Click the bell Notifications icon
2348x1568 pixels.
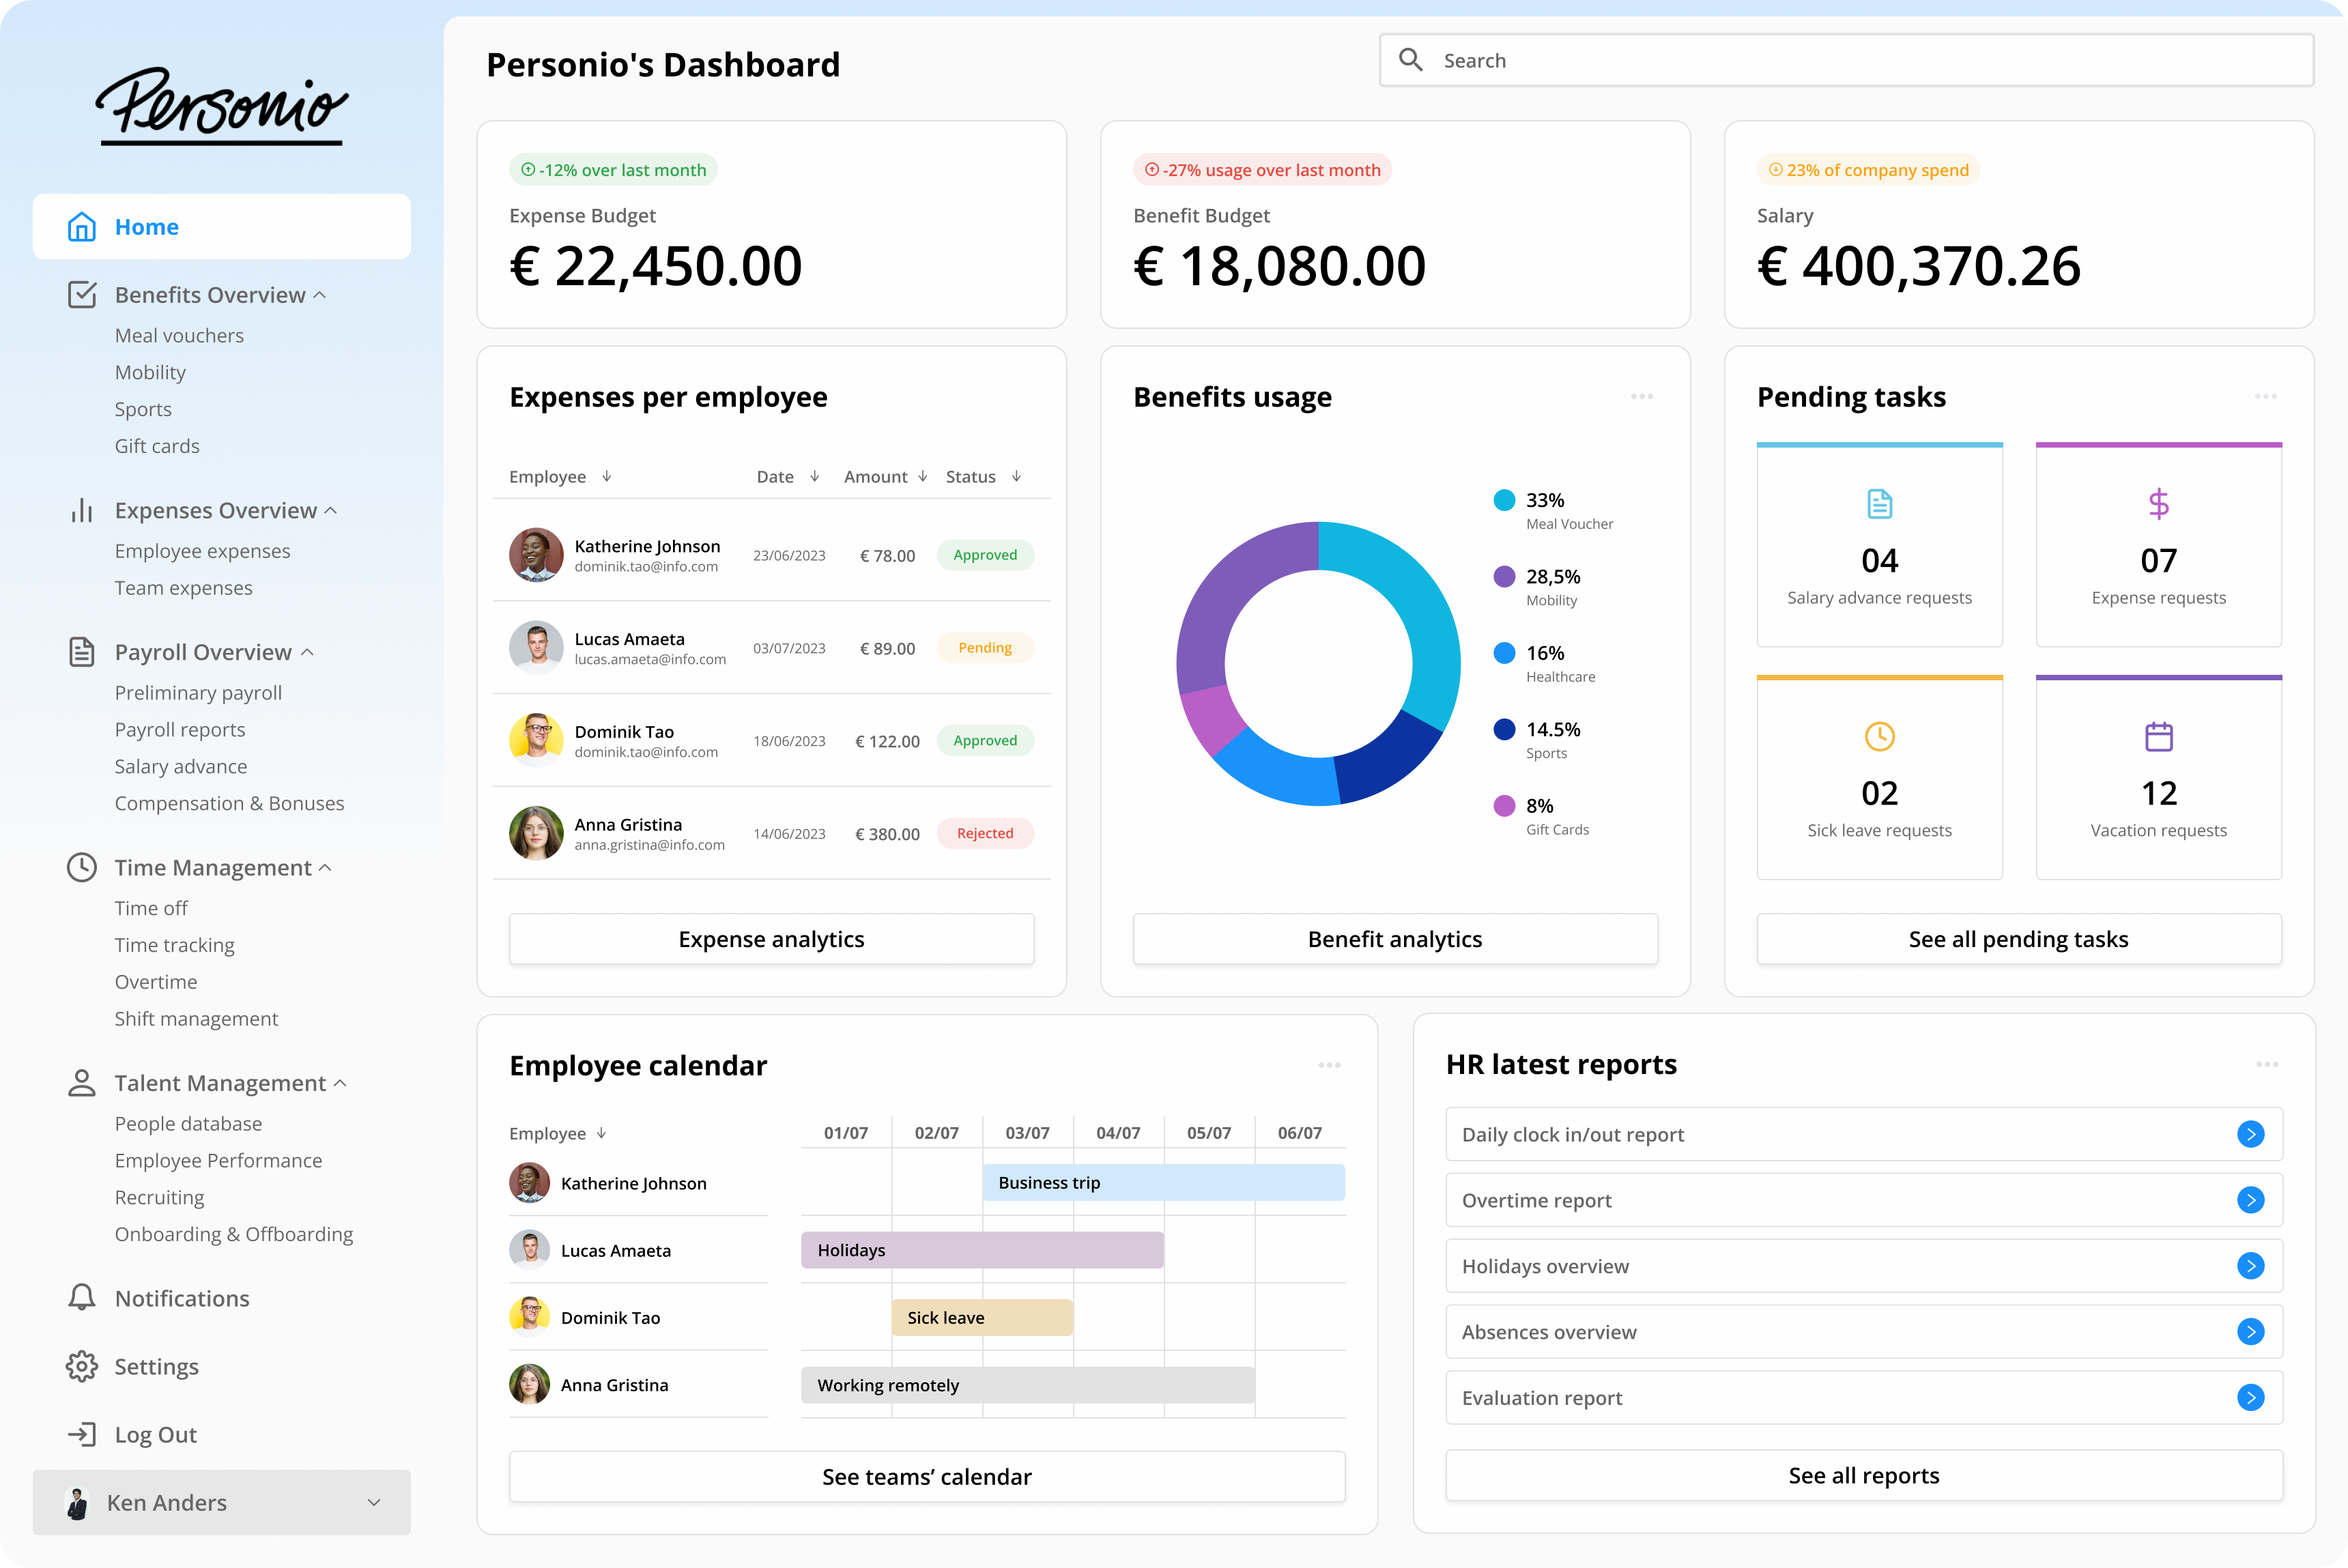(x=81, y=1298)
